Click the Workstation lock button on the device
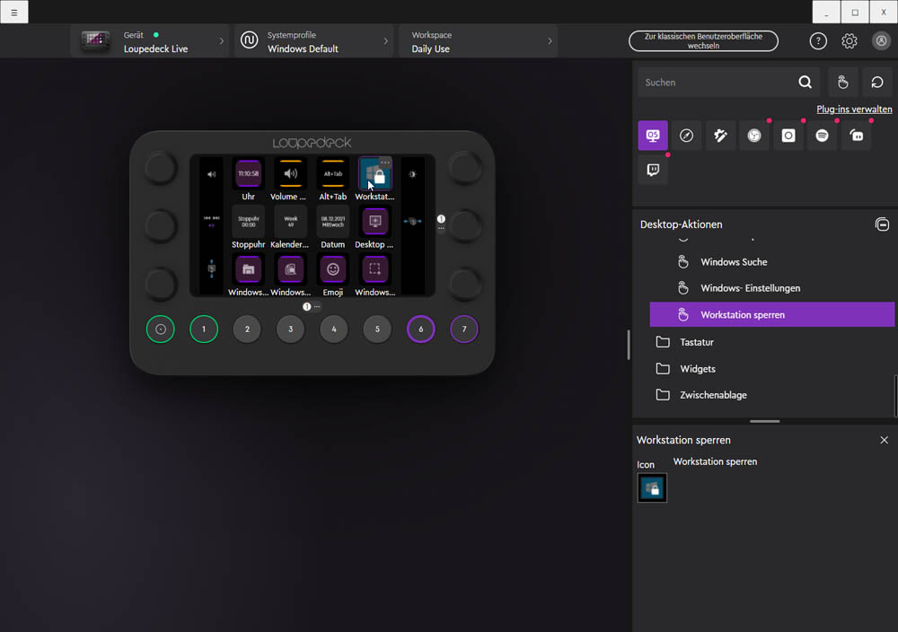 tap(375, 173)
